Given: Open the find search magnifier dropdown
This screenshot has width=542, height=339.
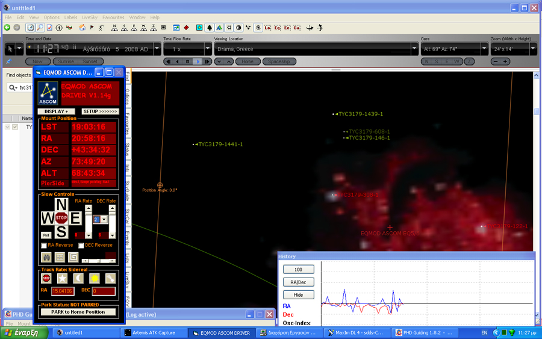Looking at the screenshot, I should 13,88.
